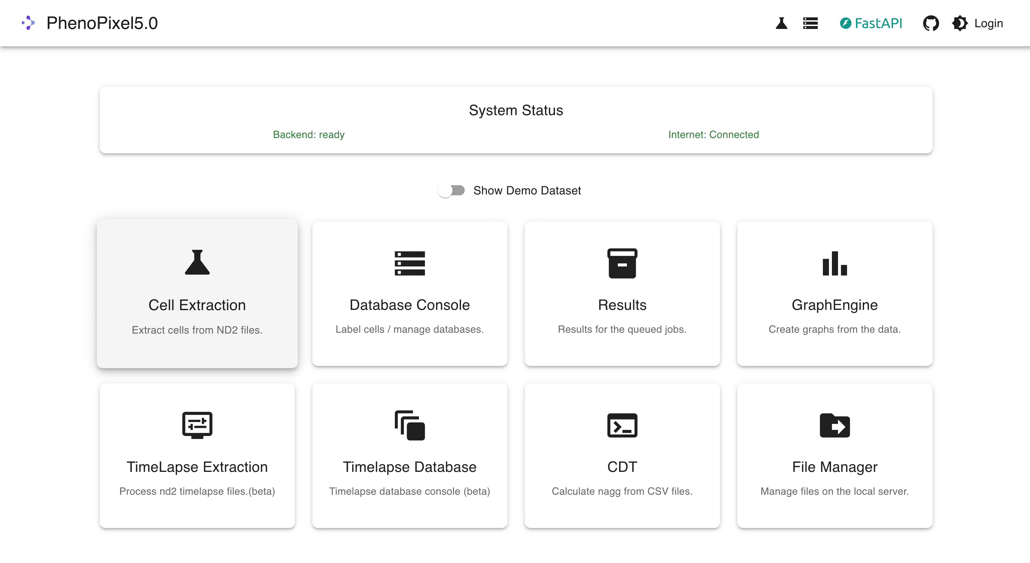Open the FastAPI docs link
The image size is (1030, 563).
coord(871,23)
